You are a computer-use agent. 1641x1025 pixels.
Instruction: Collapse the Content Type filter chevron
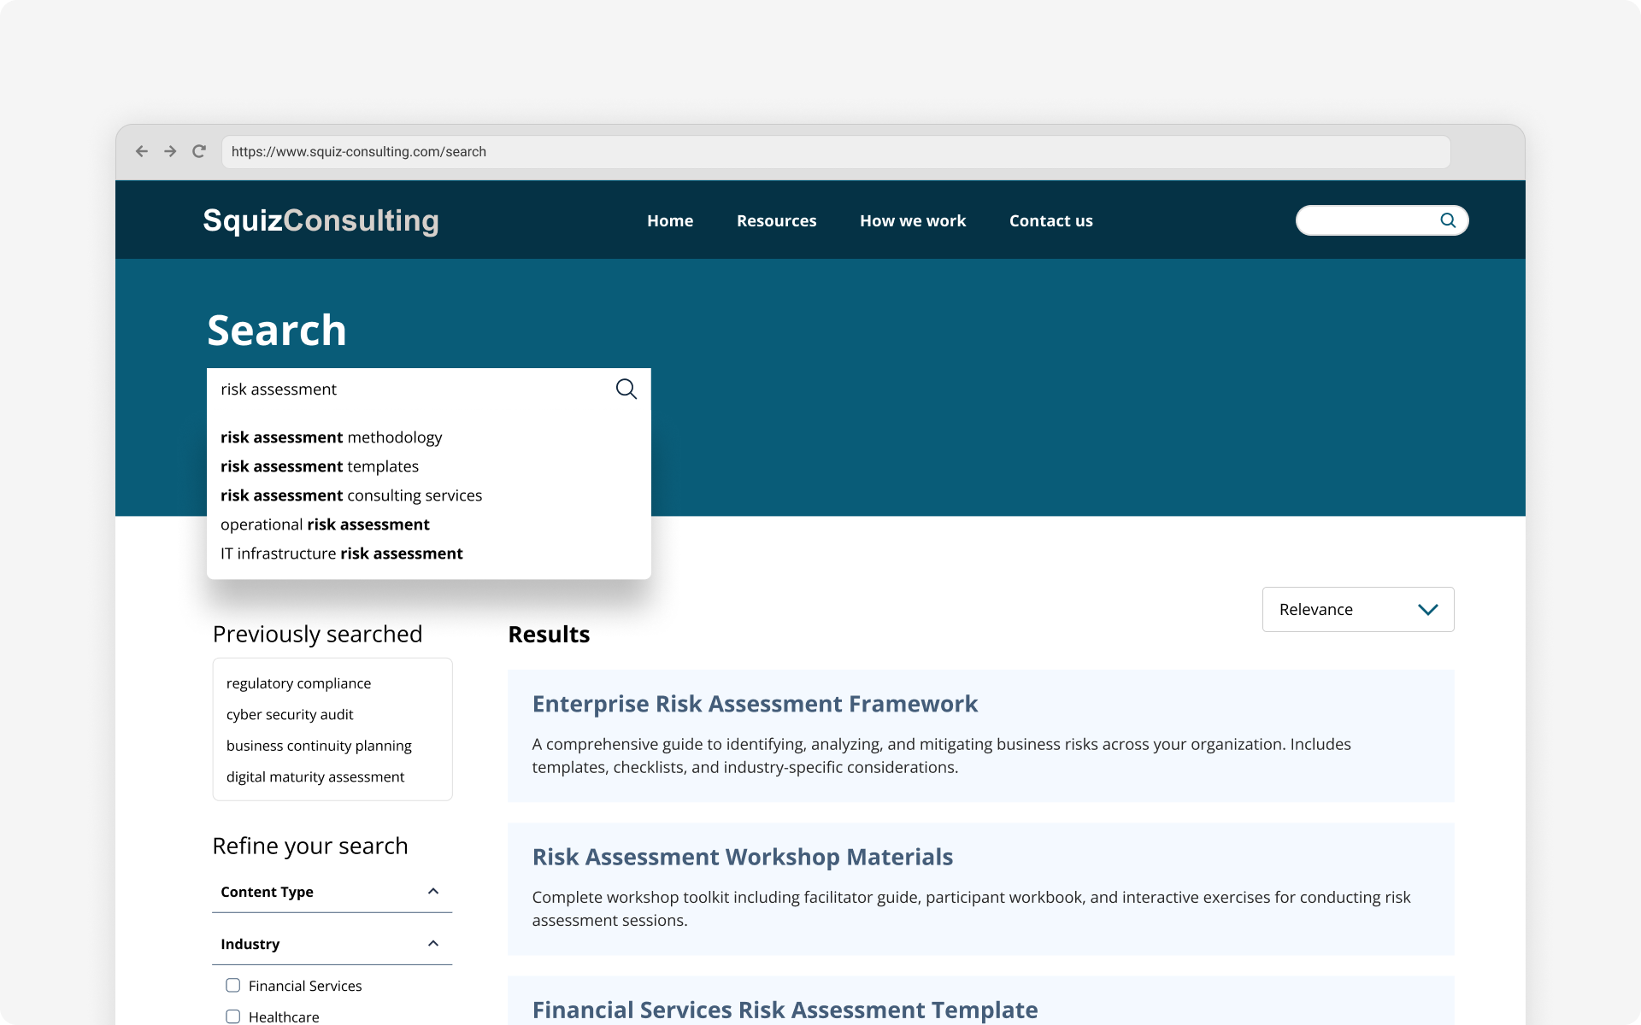pos(433,892)
